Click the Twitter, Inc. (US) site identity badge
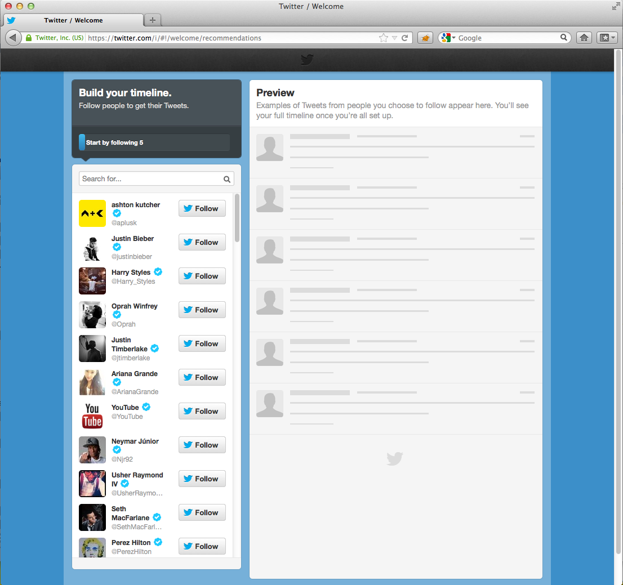Image resolution: width=623 pixels, height=585 pixels. (55, 38)
